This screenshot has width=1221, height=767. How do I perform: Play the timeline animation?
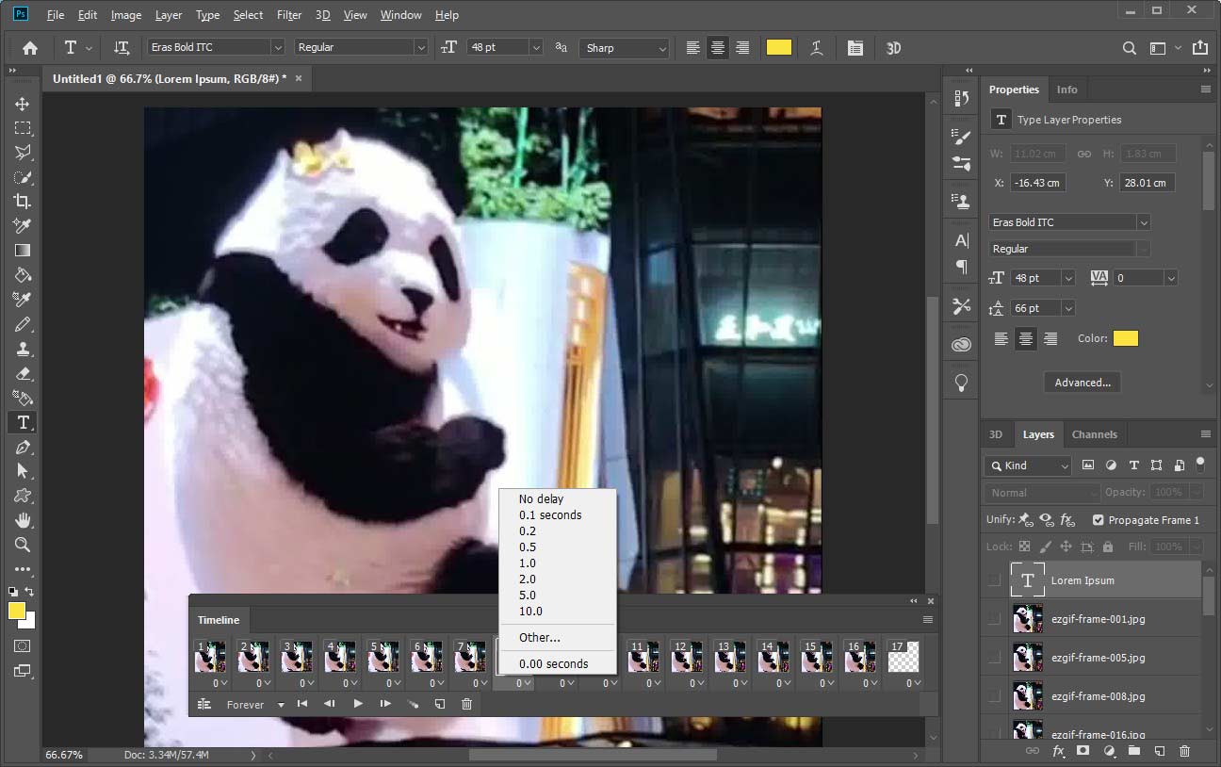tap(358, 704)
